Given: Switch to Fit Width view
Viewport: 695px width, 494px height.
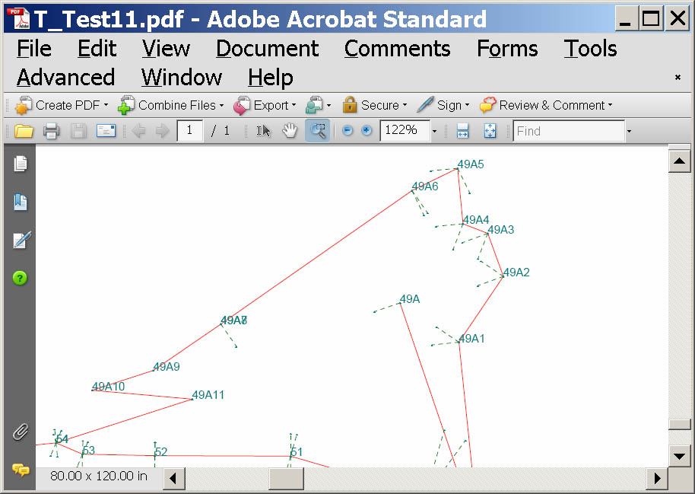Looking at the screenshot, I should pos(462,131).
